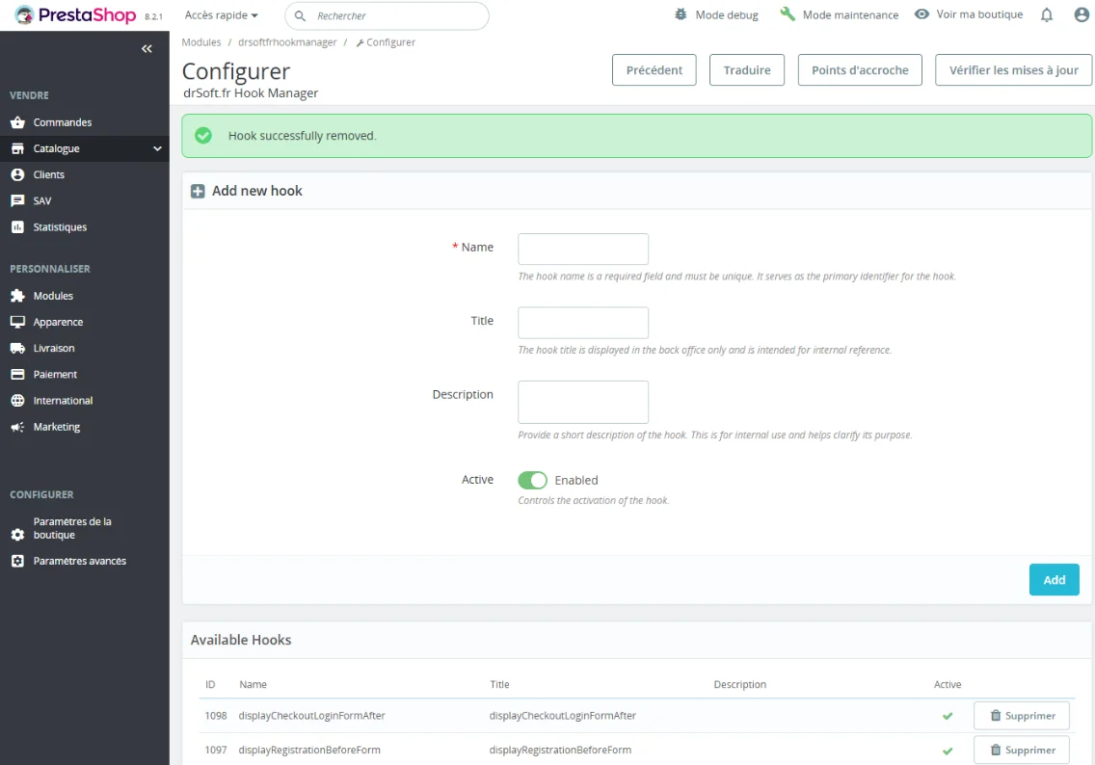The height and width of the screenshot is (765, 1095).
Task: Supprimer the displayRegistrationBeforeForm hook
Action: click(1021, 750)
